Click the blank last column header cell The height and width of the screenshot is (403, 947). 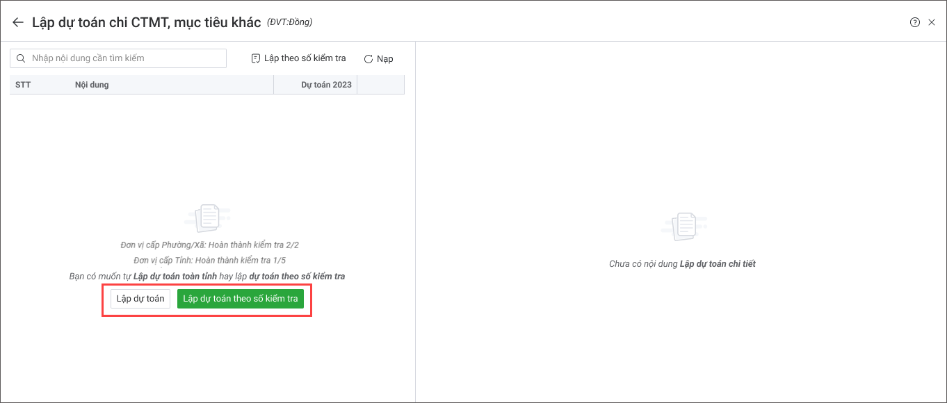(380, 85)
